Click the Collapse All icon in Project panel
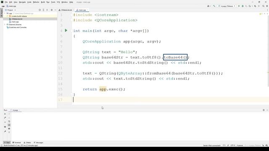 47,10
